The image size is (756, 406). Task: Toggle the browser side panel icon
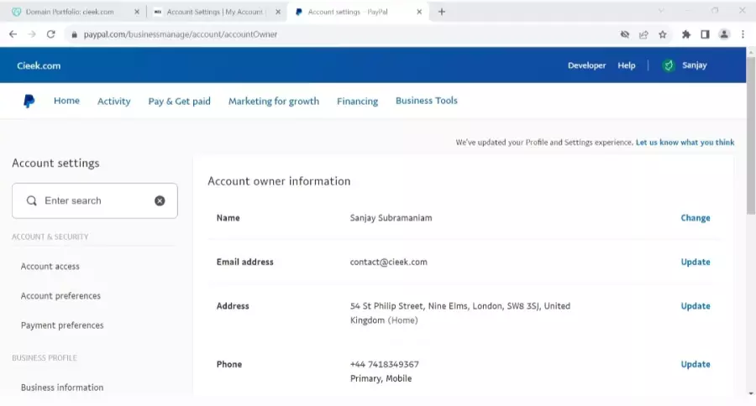[x=705, y=34]
